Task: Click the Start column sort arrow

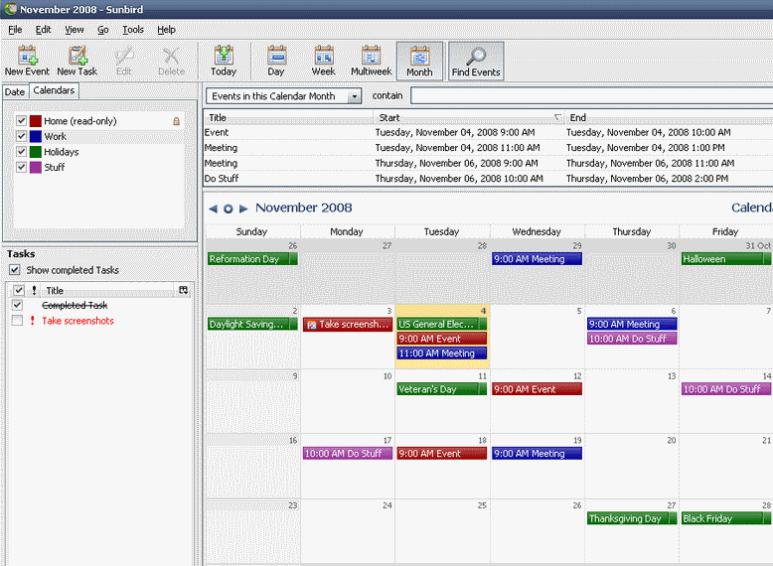Action: 557,117
